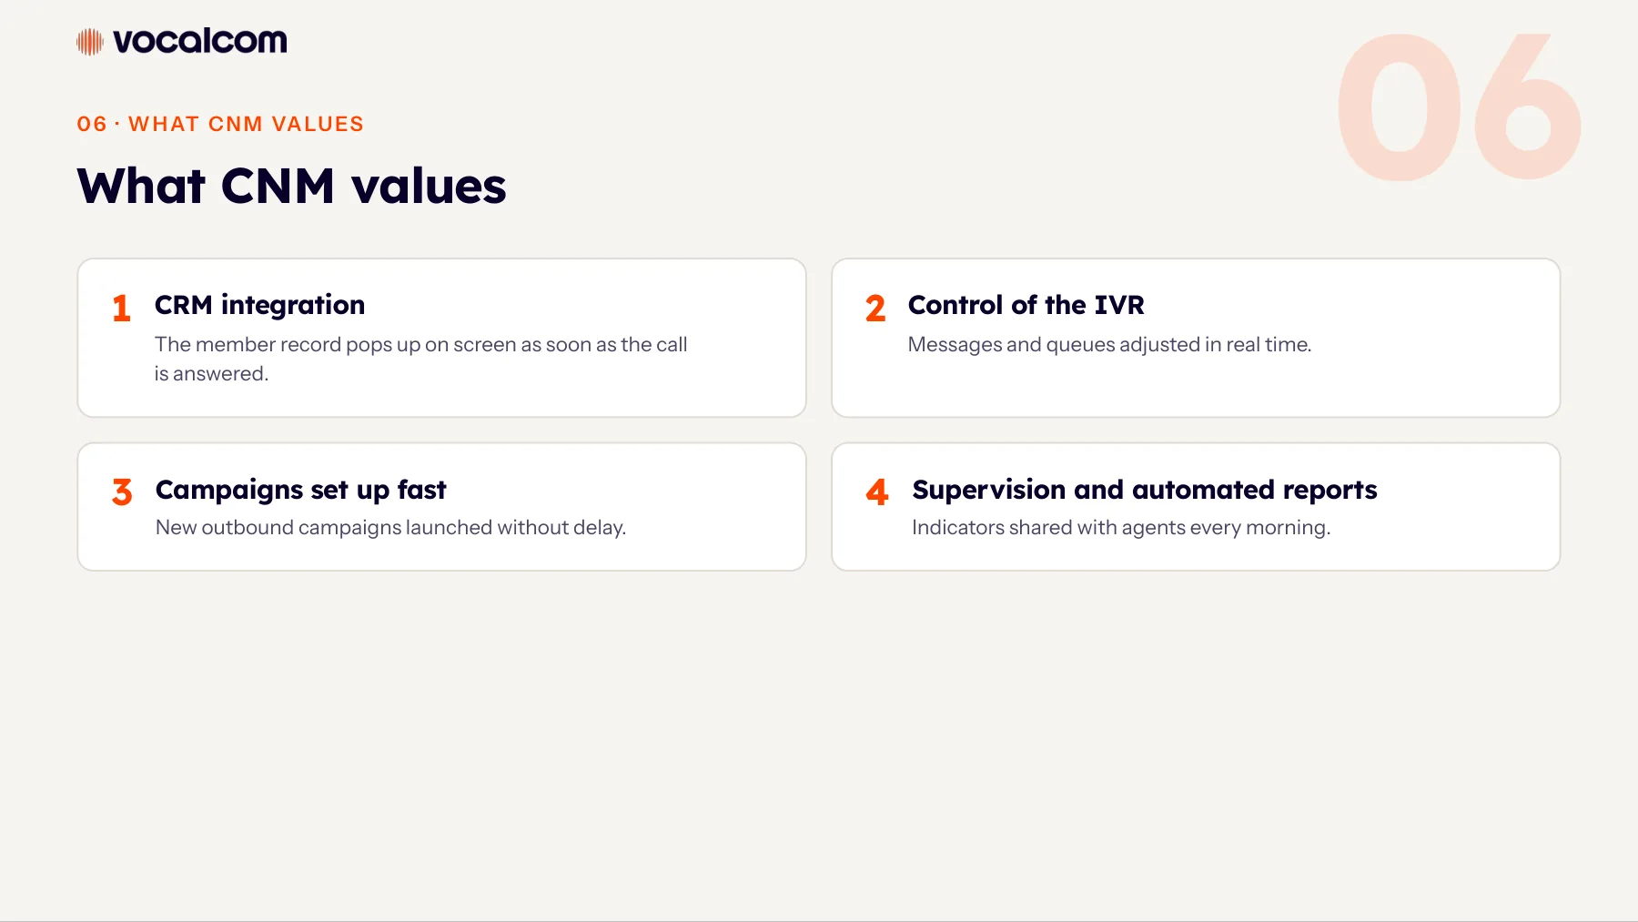Select the member record pops up description
1638x922 pixels.
[x=420, y=359]
